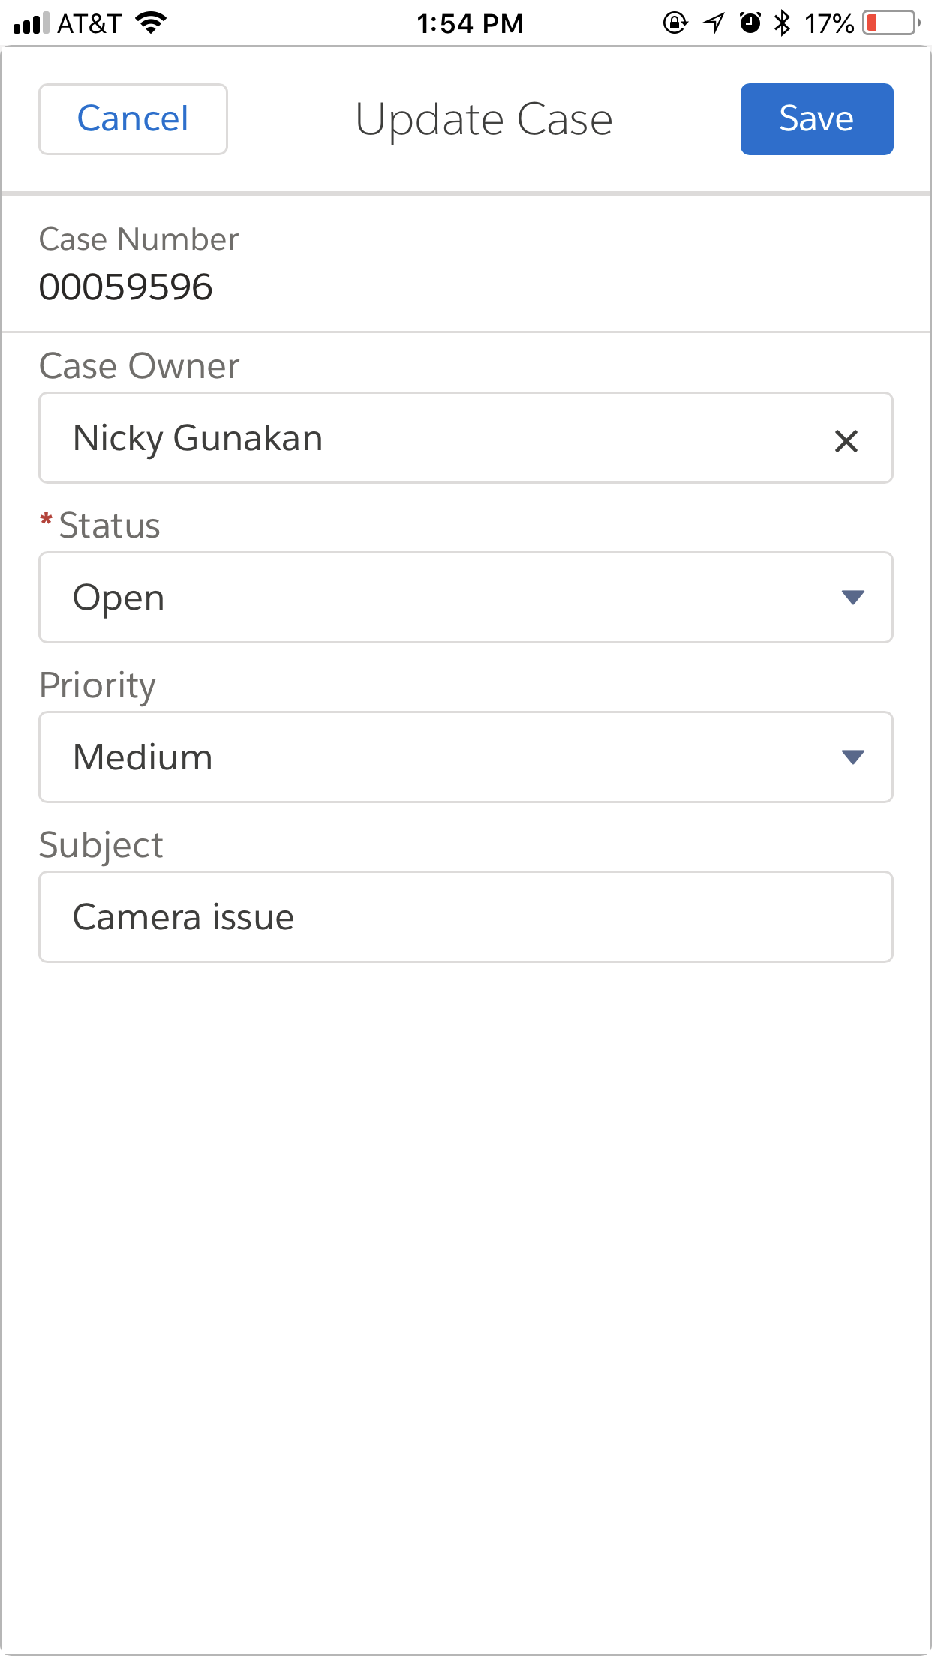Screen dimensions: 932x1656
Task: Tap the Cancel button
Action: coord(133,119)
